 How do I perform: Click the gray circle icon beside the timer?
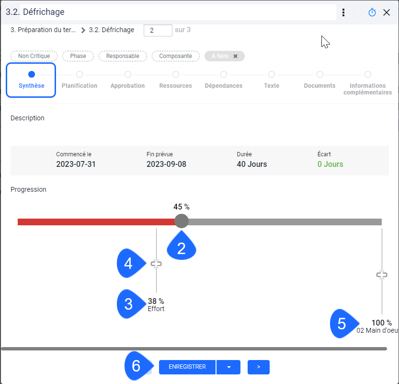point(357,12)
